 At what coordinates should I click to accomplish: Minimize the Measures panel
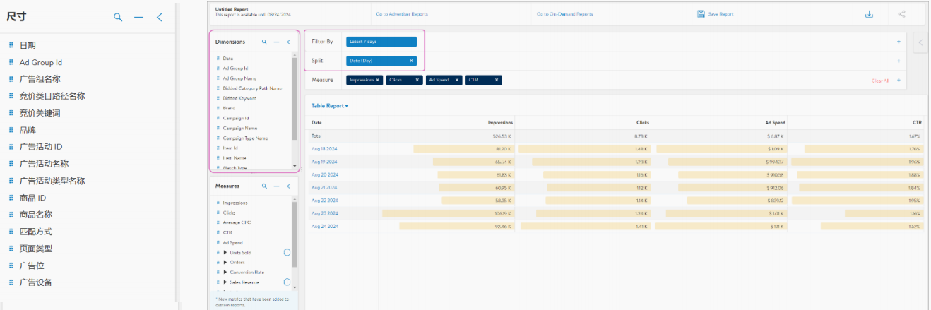point(276,186)
